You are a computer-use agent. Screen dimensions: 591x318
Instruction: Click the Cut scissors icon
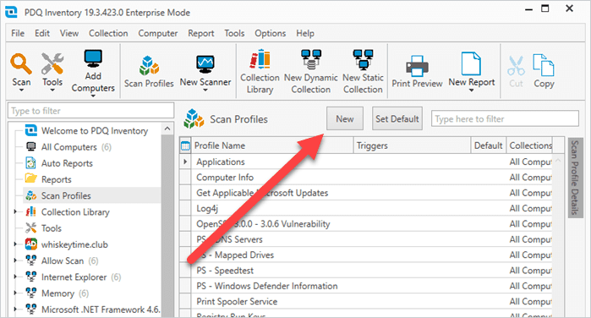click(516, 66)
